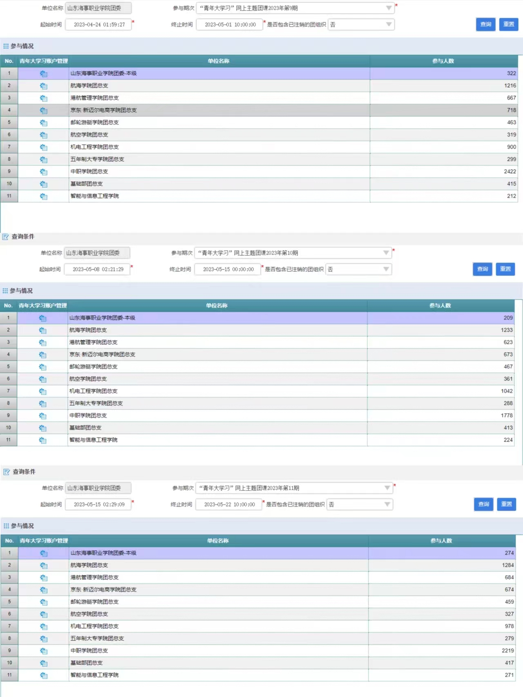This screenshot has height=697, width=523.
Task: Click account icon in row with 718 participants
Action: tap(44, 110)
